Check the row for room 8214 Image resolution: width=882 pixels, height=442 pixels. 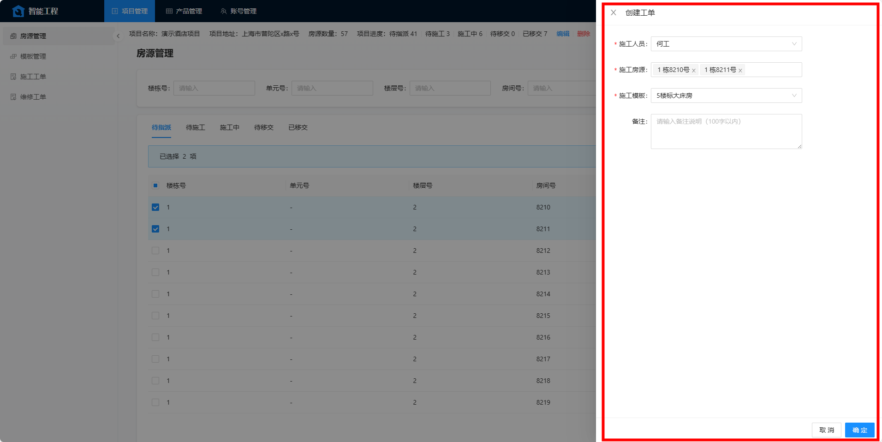pos(155,294)
